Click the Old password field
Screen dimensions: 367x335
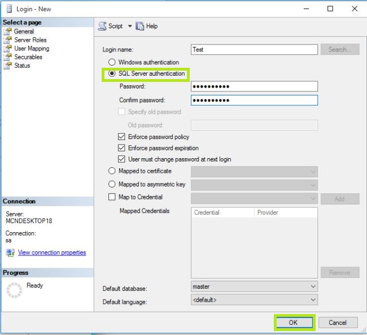pyautogui.click(x=254, y=125)
